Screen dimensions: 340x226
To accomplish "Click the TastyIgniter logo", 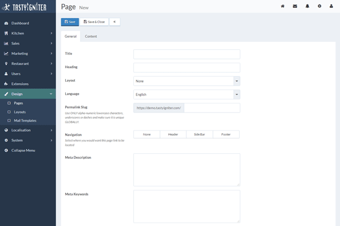I will tap(28, 7).
